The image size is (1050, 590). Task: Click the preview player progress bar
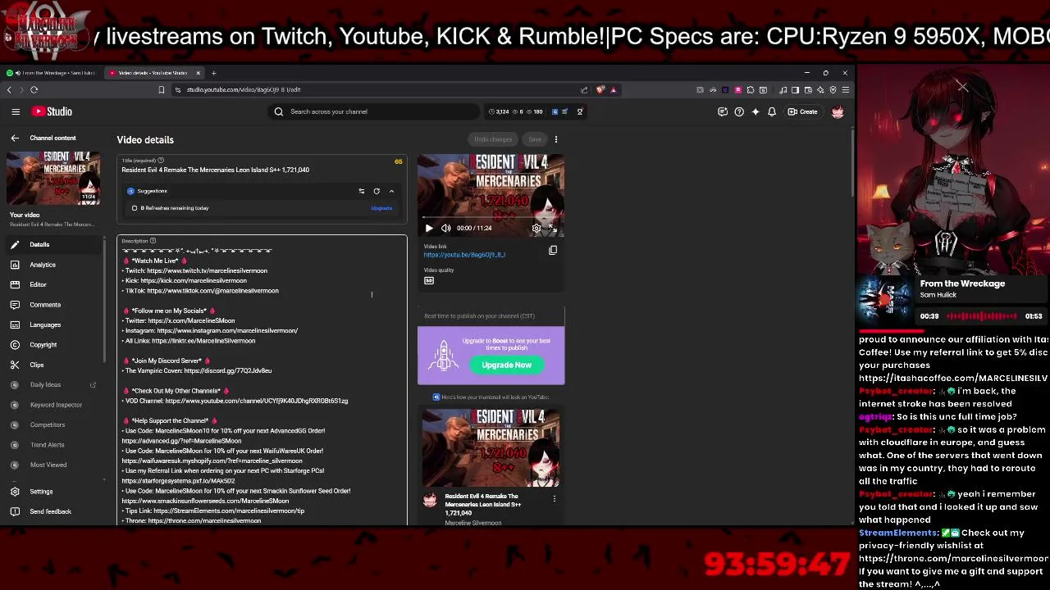pos(491,219)
